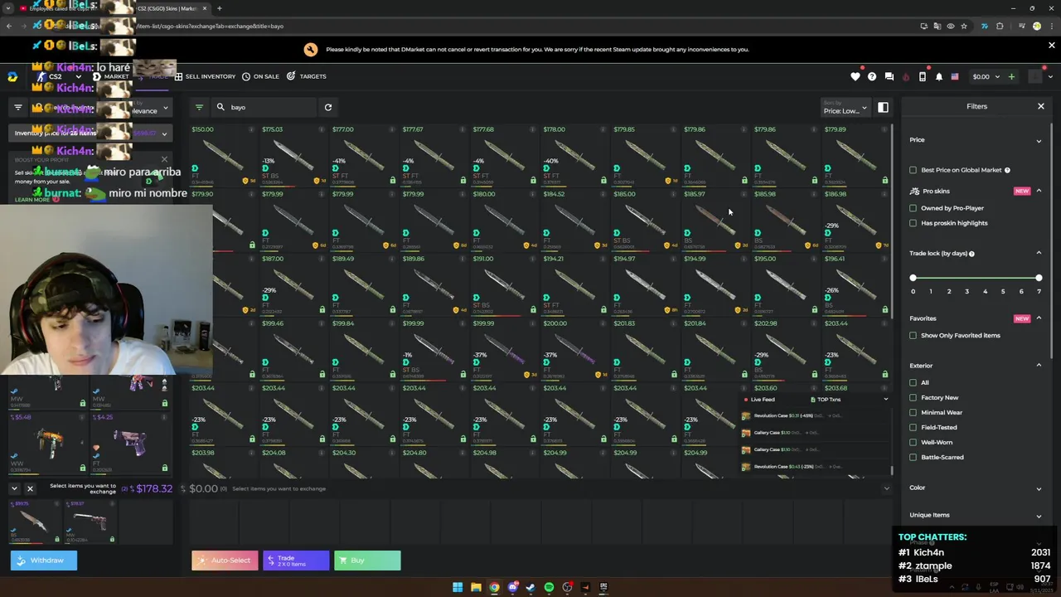1061x597 pixels.
Task: Collapse the Trade lock section
Action: pyautogui.click(x=1039, y=253)
